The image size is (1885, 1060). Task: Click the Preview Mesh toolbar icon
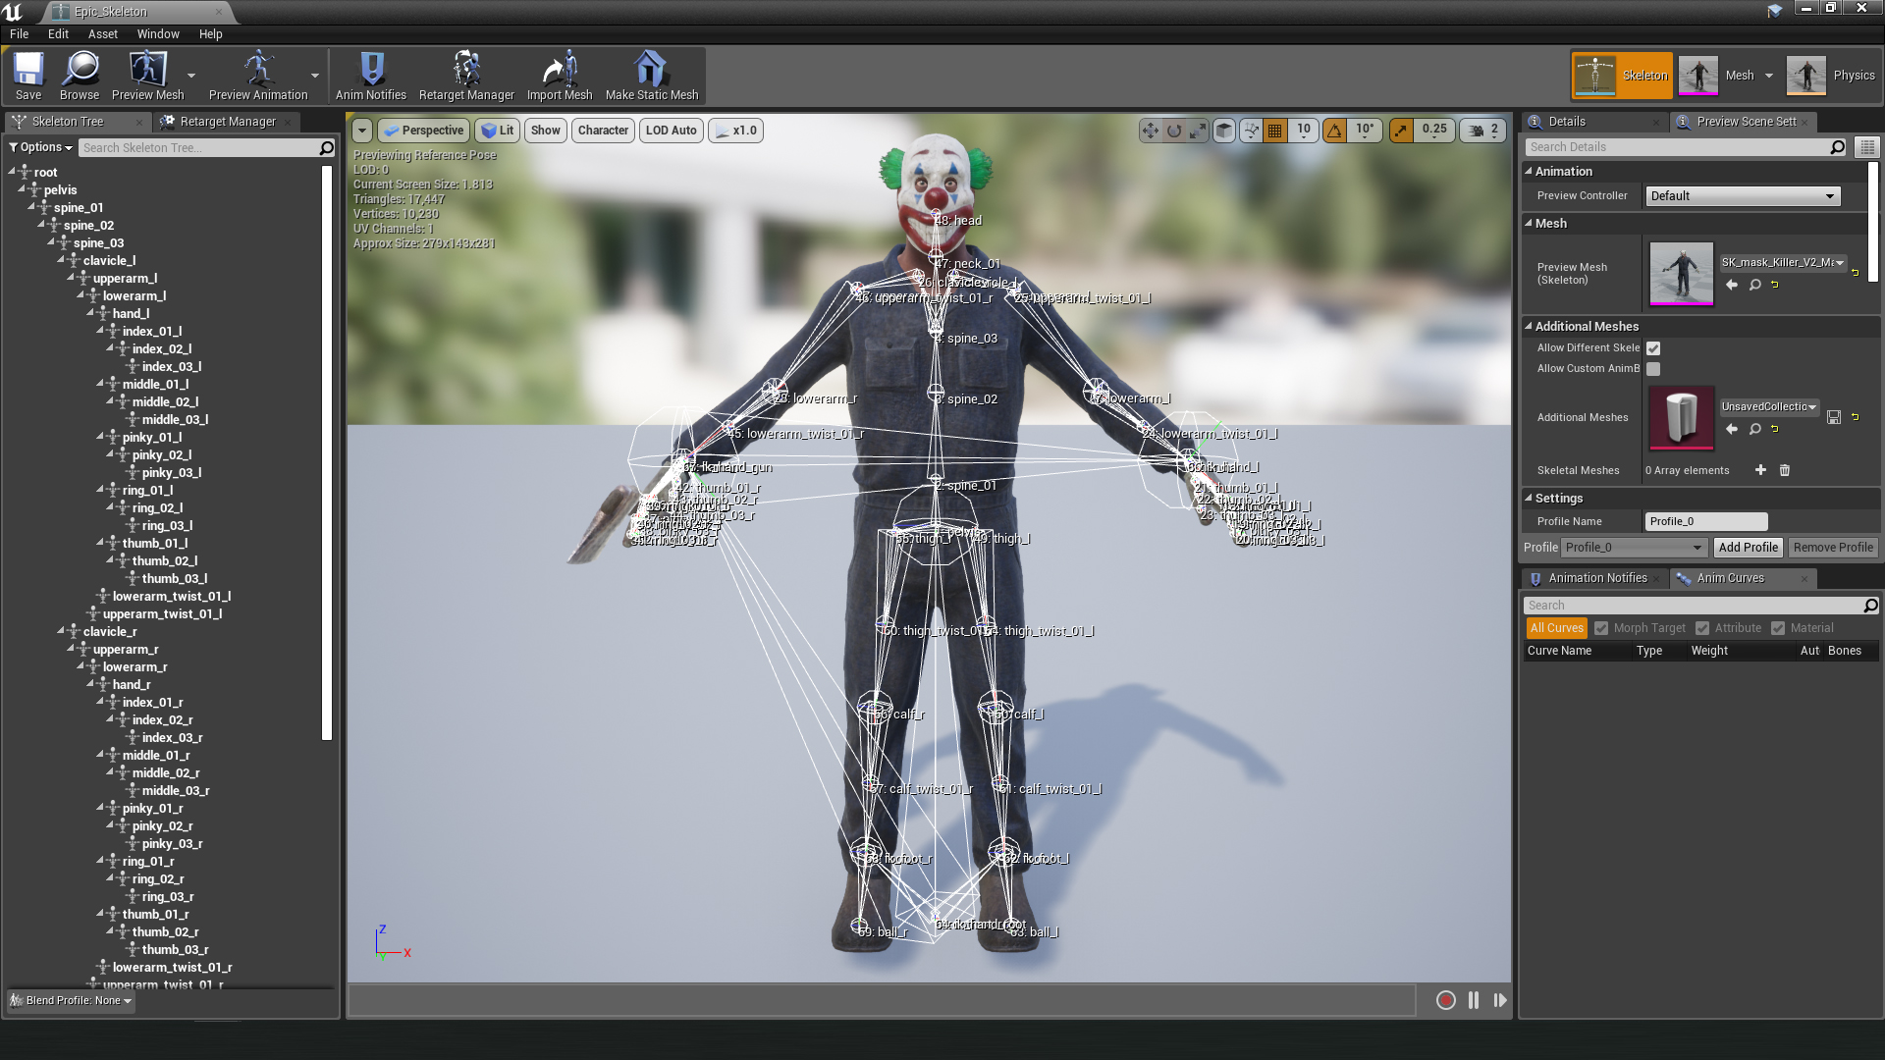(x=148, y=76)
